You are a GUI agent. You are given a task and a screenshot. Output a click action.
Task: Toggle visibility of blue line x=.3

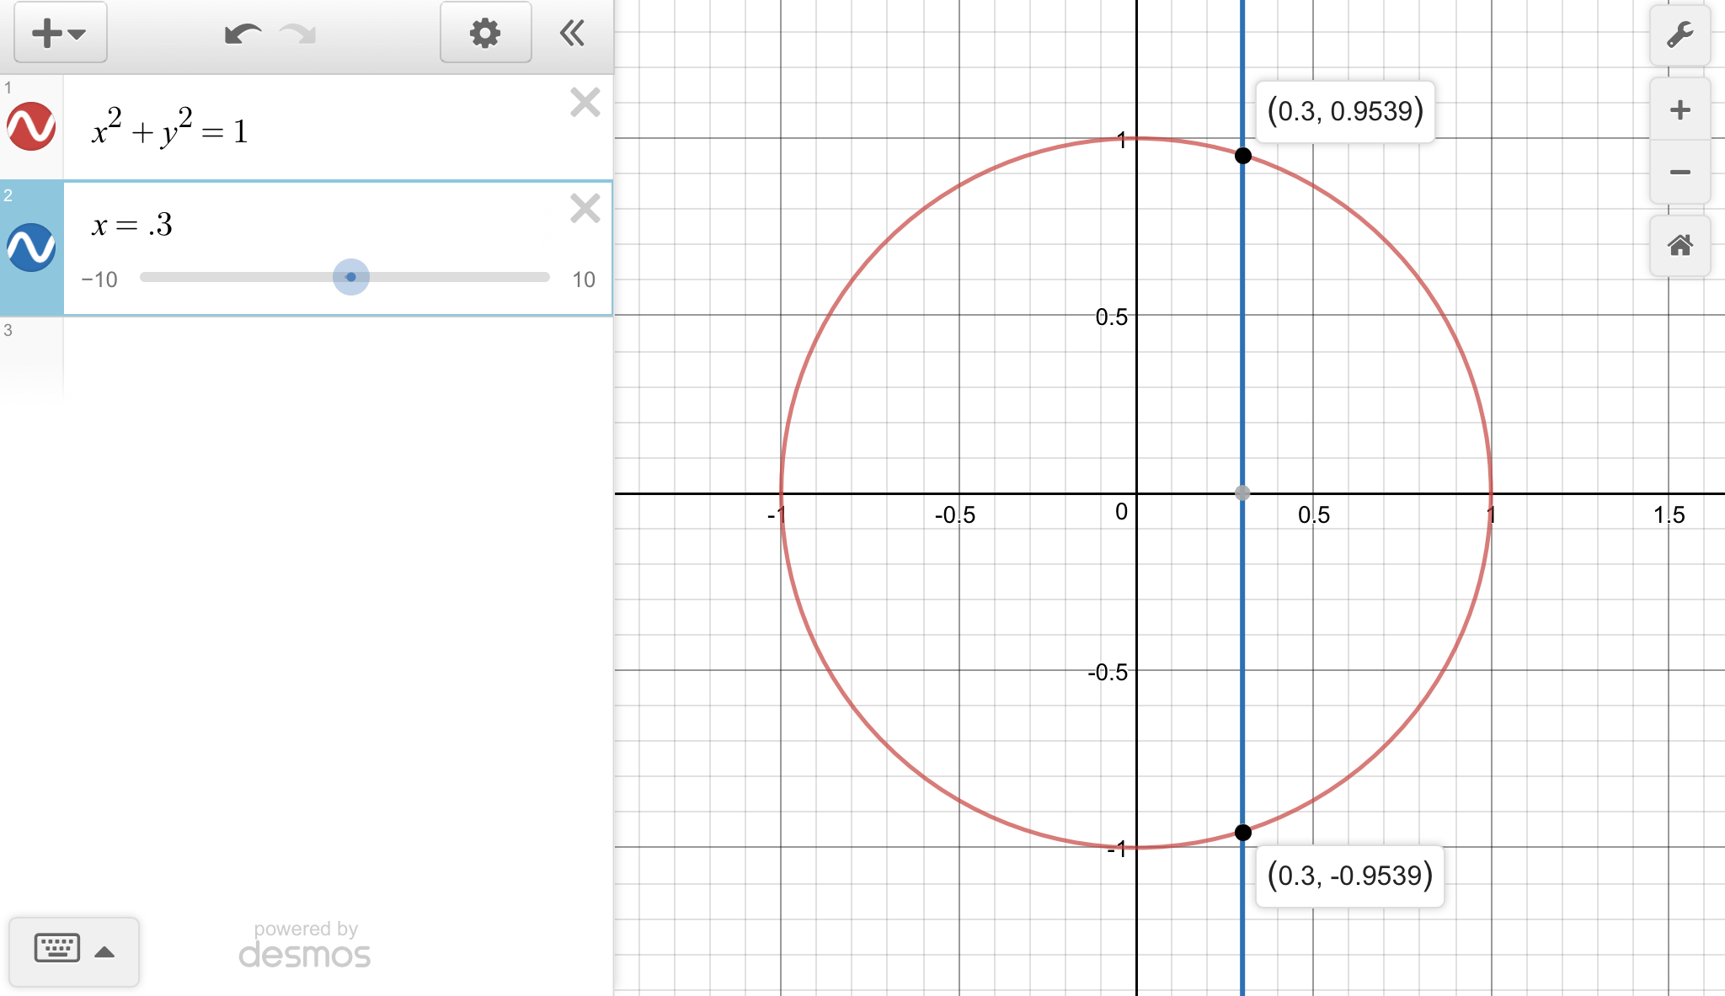click(31, 248)
